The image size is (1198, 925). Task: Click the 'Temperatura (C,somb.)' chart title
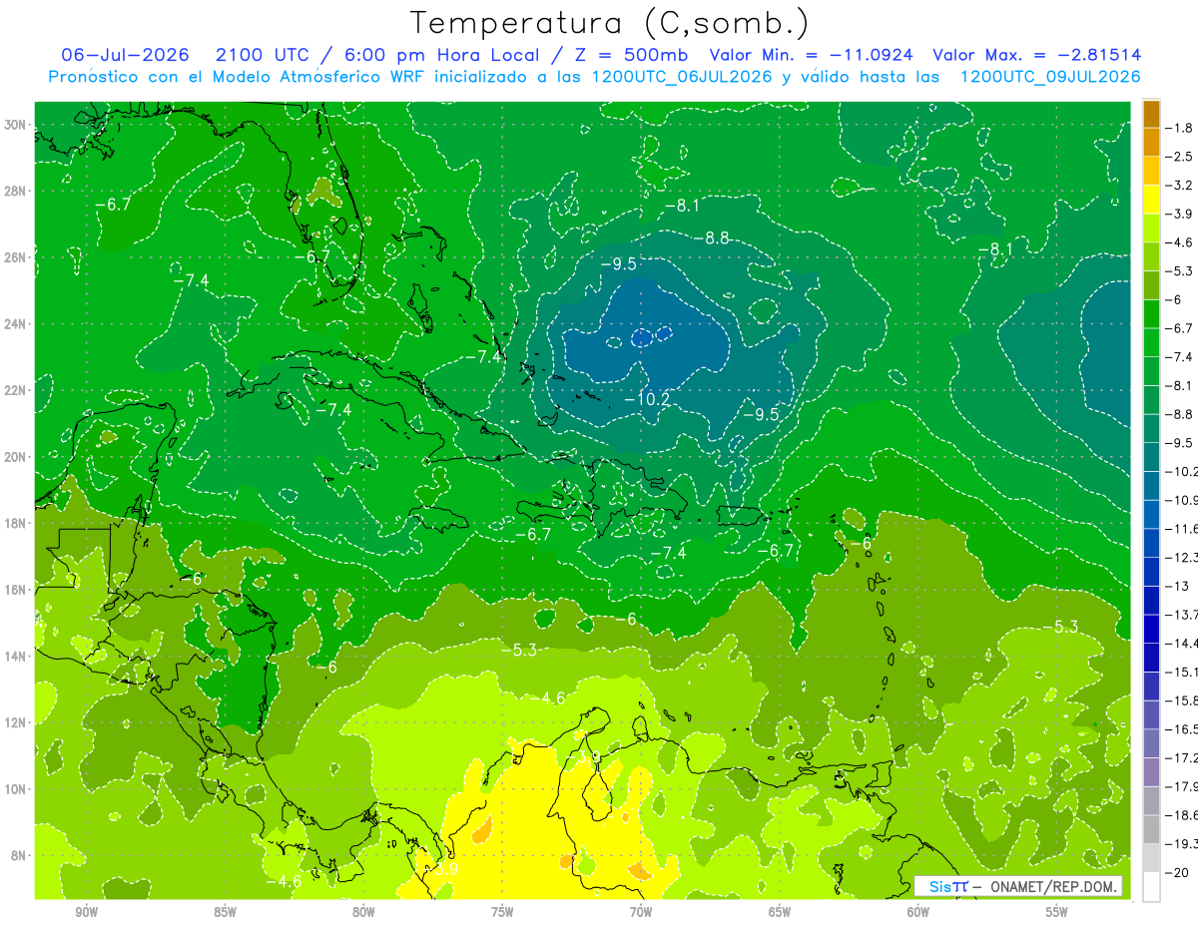click(x=609, y=24)
